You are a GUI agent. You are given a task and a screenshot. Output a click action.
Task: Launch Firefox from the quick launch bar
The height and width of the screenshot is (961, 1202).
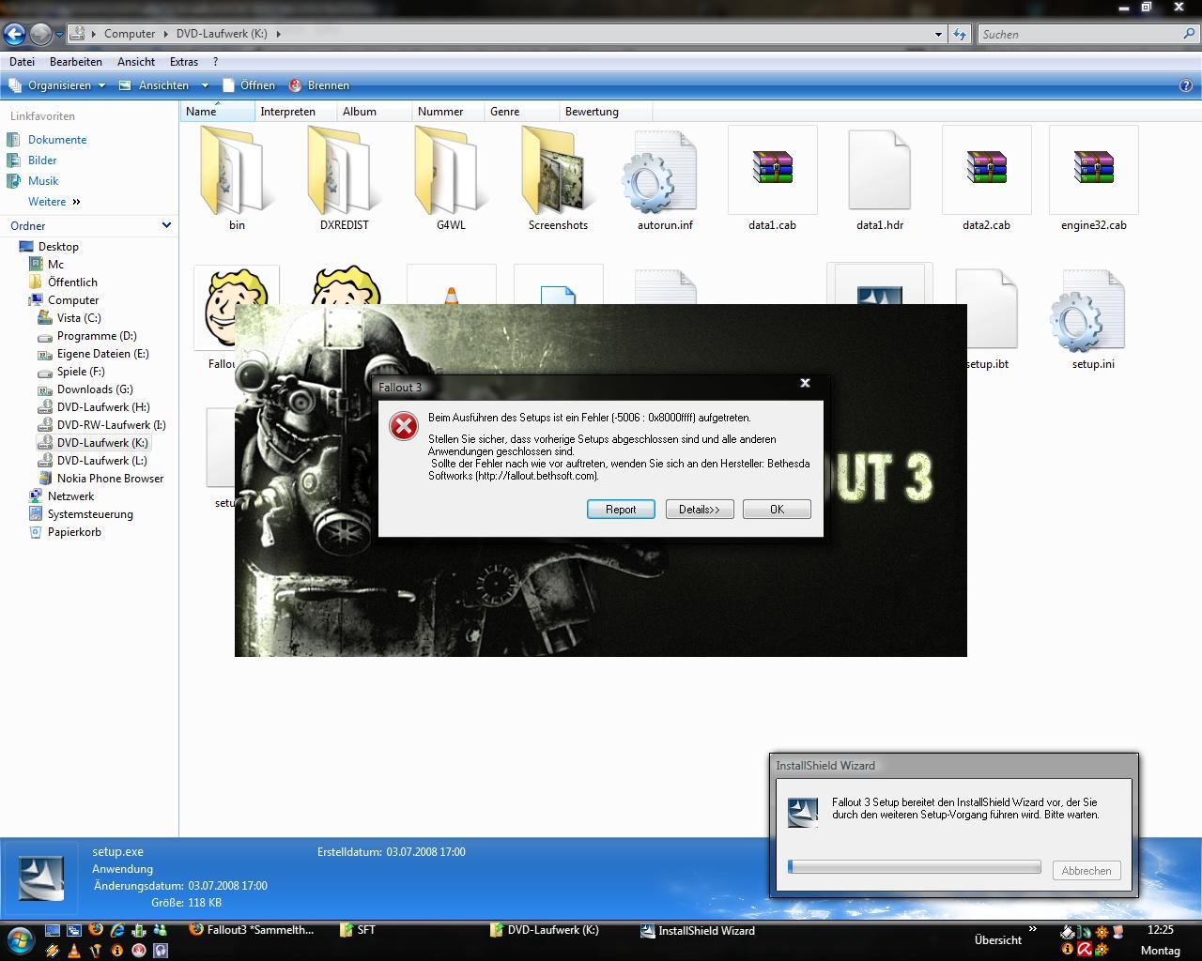96,931
